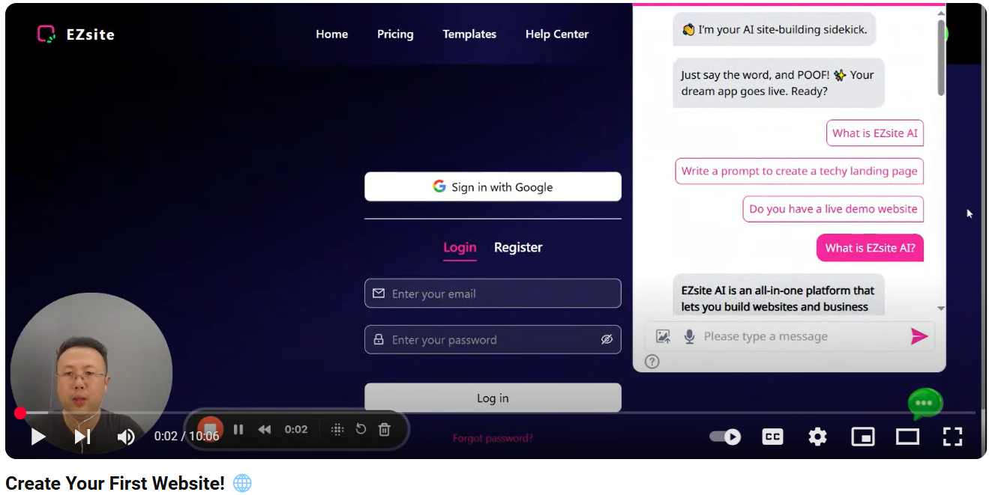Mute the video volume
Image resolution: width=989 pixels, height=495 pixels.
pyautogui.click(x=126, y=437)
